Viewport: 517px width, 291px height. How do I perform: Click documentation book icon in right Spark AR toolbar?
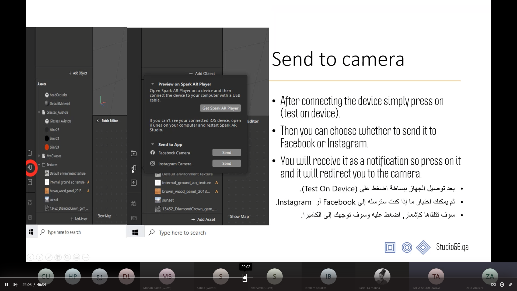(x=134, y=218)
